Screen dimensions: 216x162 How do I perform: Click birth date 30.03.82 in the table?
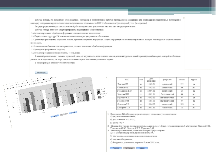151,97
